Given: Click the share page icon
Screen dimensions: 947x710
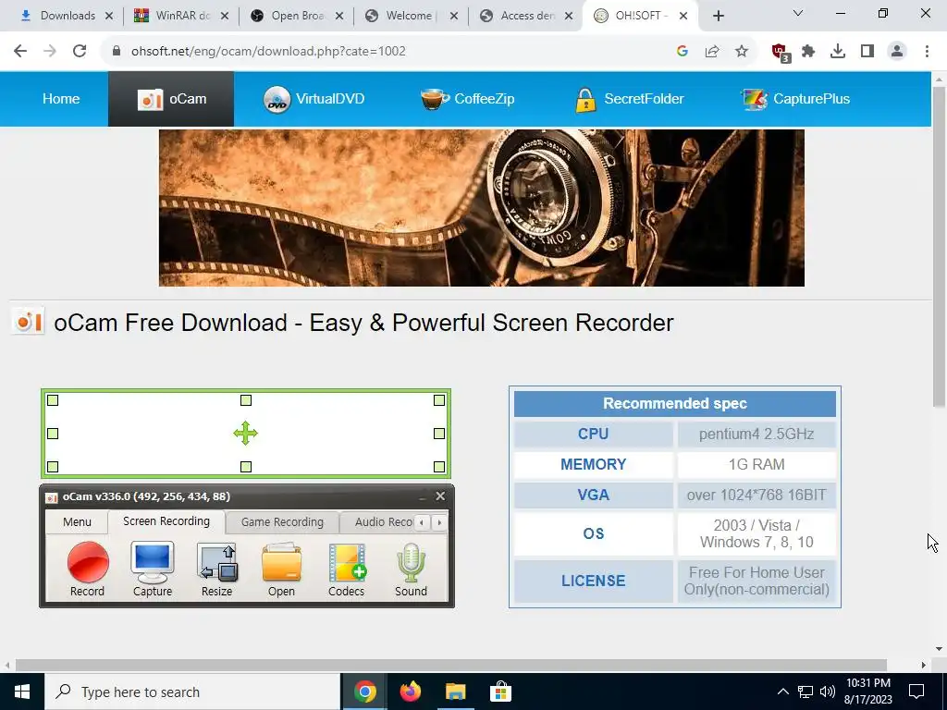Looking at the screenshot, I should (712, 51).
